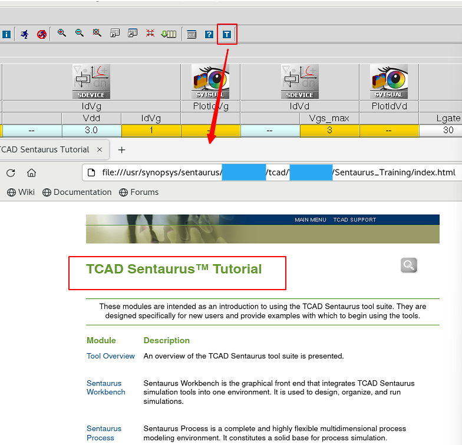The height and width of the screenshot is (445, 462).
Task: Click the browser URL address field
Action: click(x=272, y=172)
